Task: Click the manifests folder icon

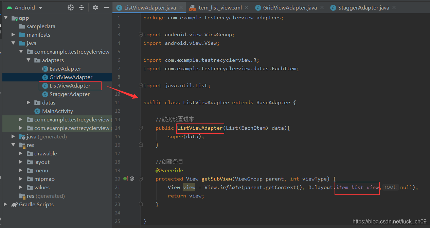Action: click(22, 35)
